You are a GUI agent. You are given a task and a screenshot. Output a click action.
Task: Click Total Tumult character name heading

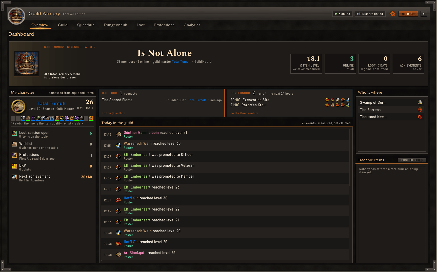point(51,103)
